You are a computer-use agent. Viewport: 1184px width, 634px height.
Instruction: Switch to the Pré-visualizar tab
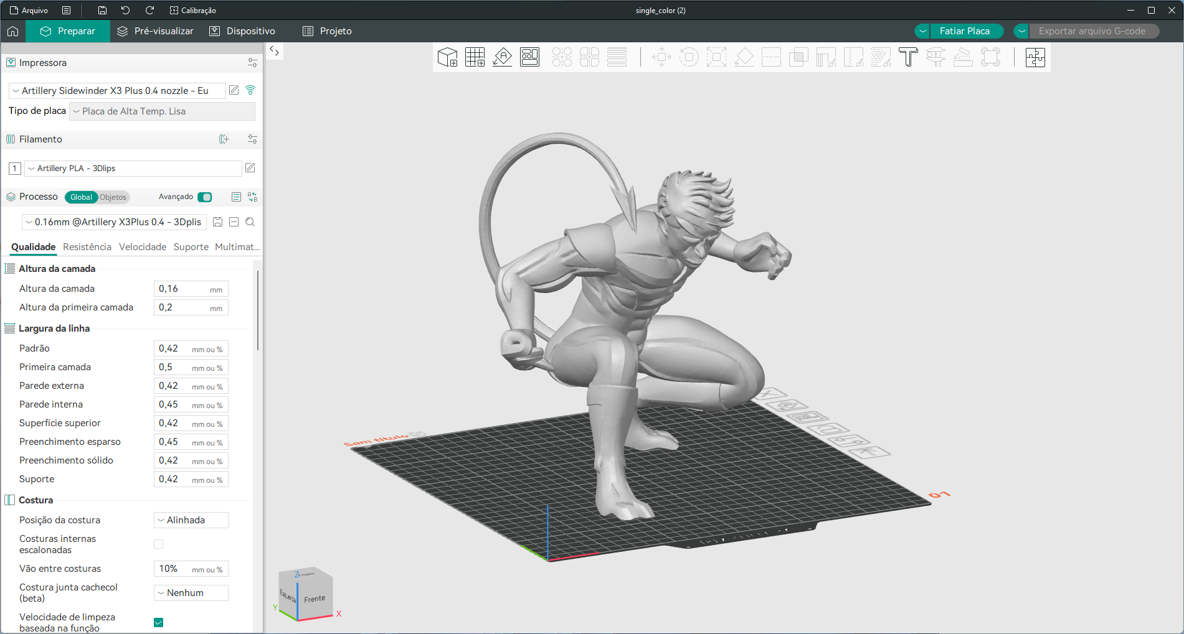click(x=156, y=31)
